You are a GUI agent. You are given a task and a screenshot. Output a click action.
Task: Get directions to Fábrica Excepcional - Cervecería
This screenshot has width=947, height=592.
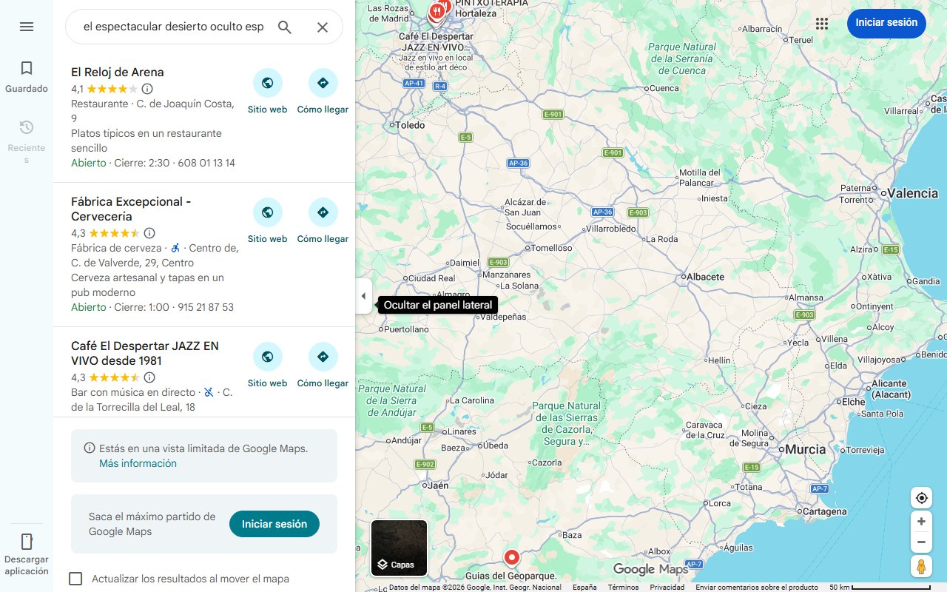point(323,221)
